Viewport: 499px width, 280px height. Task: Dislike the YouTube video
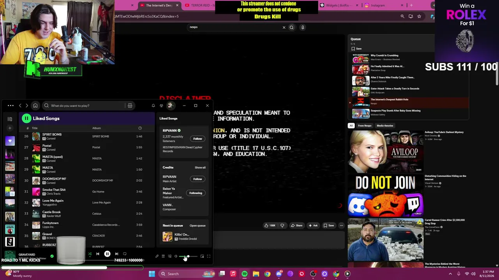(x=282, y=226)
